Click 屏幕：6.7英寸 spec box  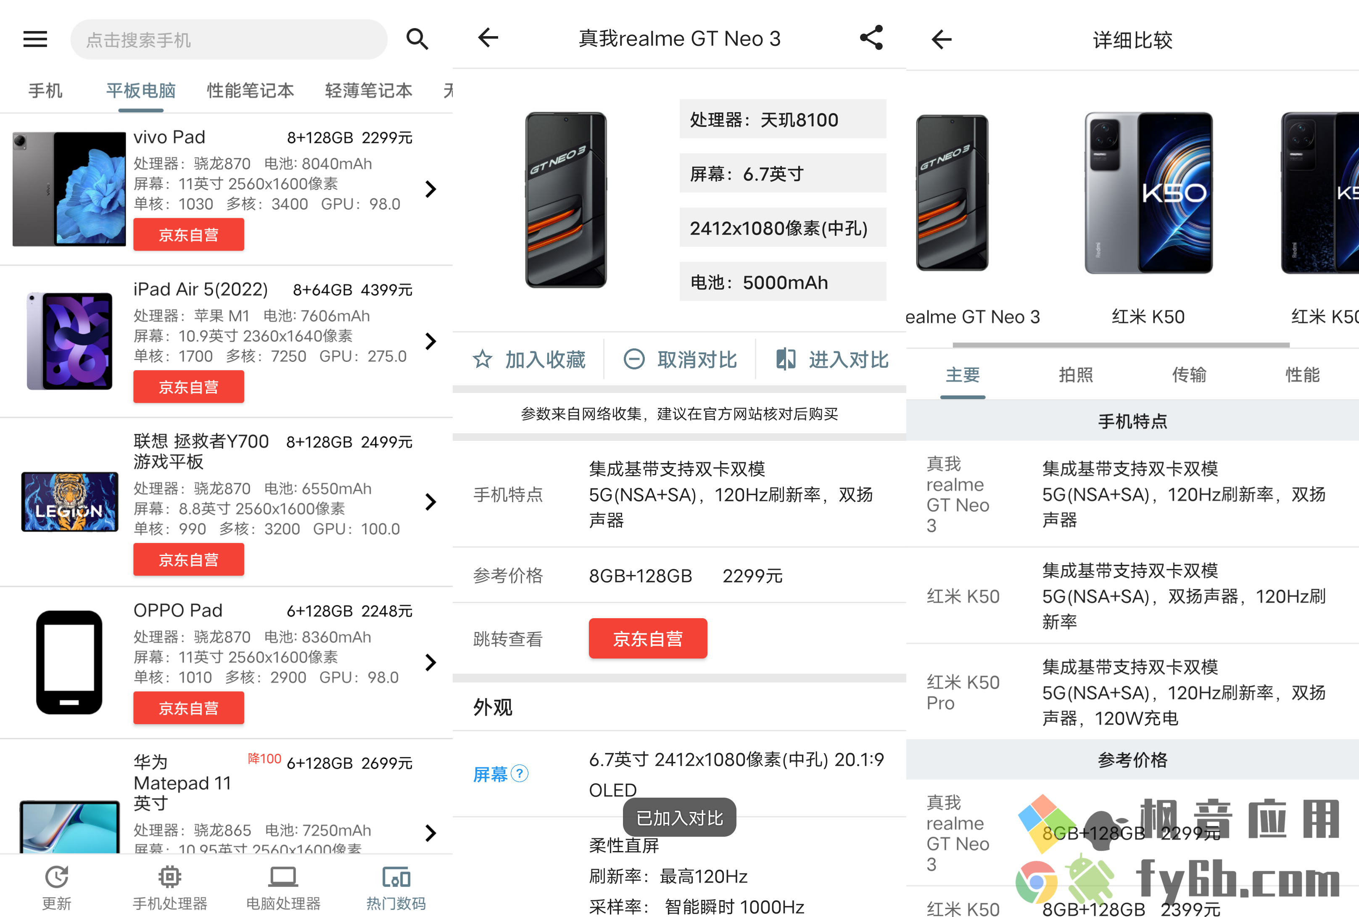coord(782,173)
